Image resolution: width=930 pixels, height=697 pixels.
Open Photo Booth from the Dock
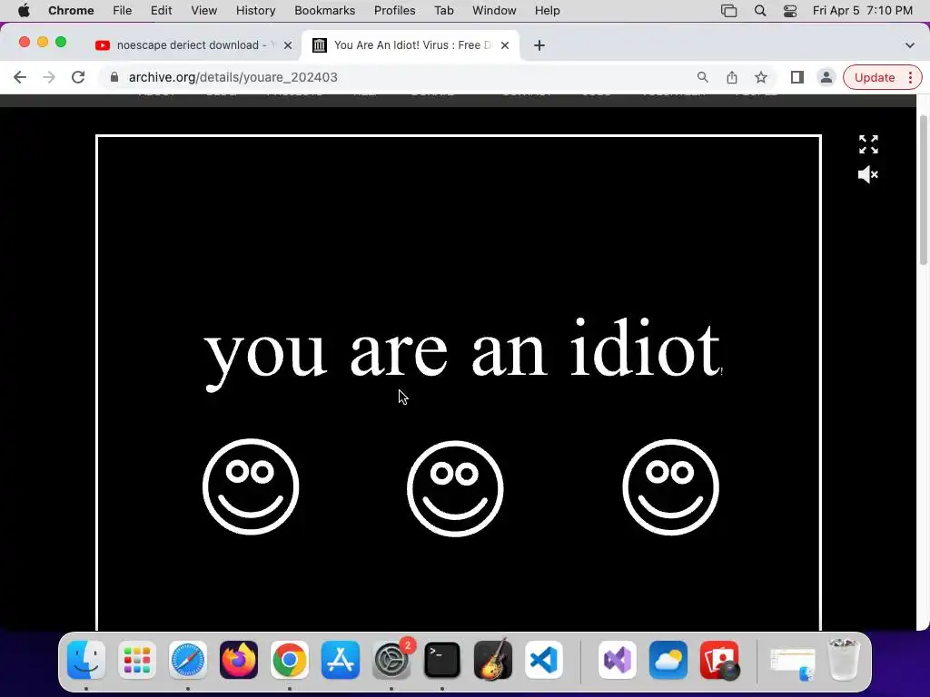point(719,660)
